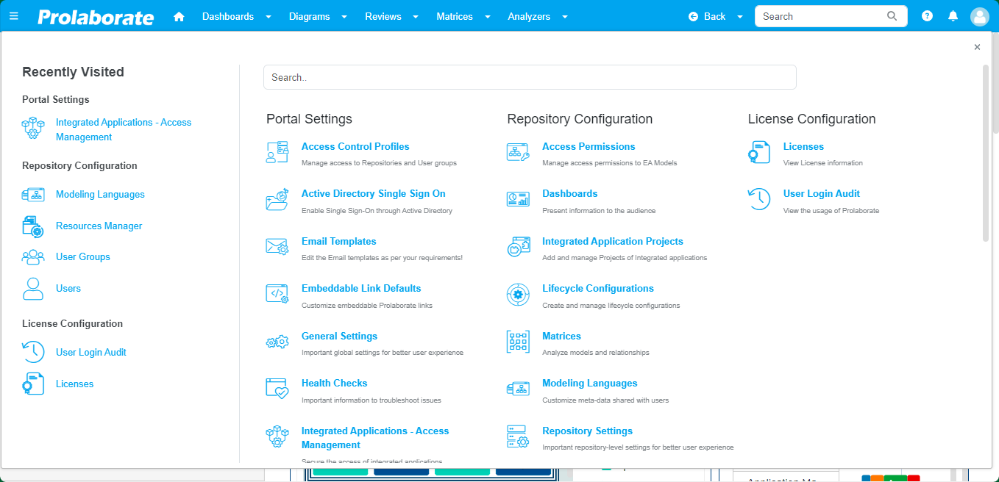Click the Resources Manager icon

pos(33,226)
